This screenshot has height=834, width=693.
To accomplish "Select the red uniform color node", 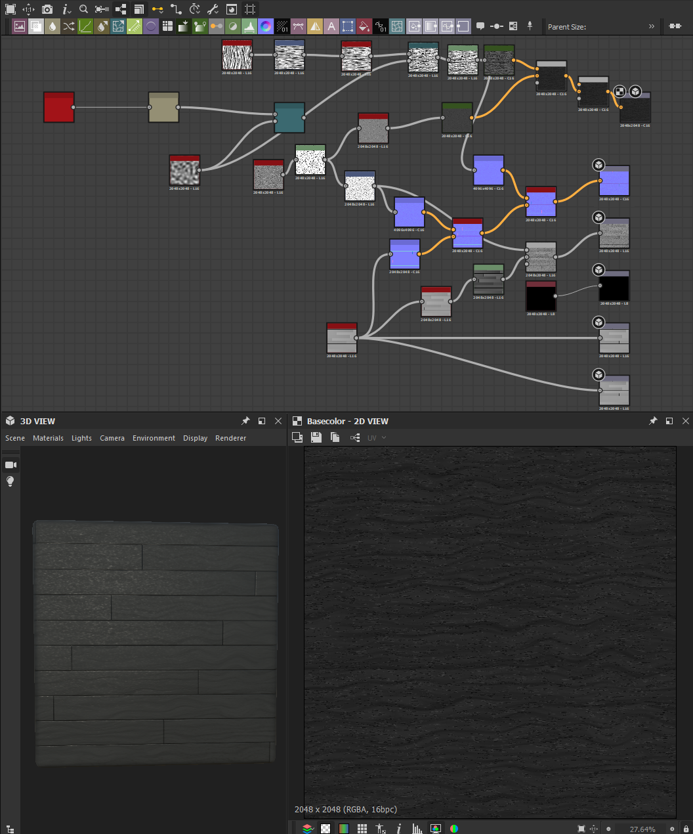I will pos(59,107).
